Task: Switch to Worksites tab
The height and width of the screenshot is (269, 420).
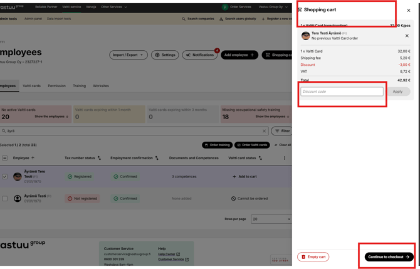Action: click(101, 86)
